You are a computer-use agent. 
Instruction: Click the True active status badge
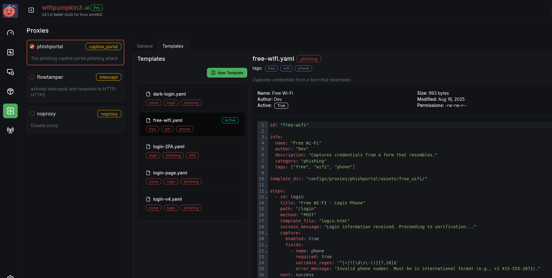click(281, 106)
